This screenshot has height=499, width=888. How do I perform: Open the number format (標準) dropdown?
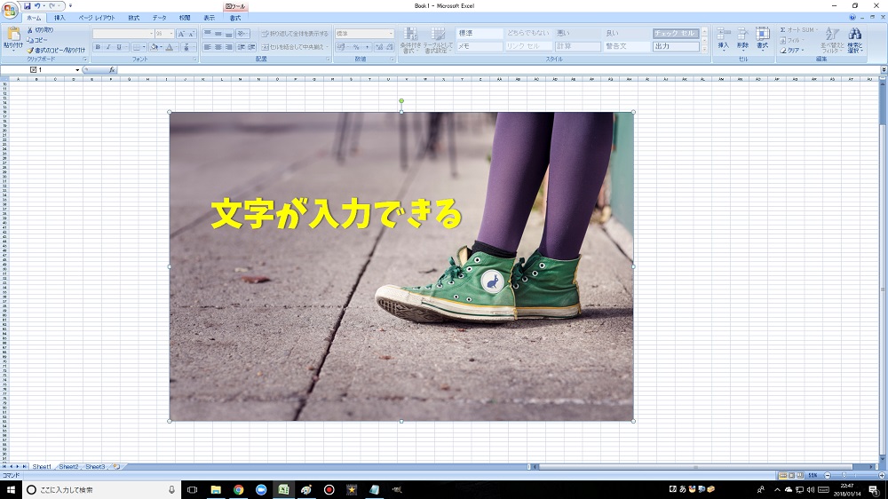[x=391, y=34]
